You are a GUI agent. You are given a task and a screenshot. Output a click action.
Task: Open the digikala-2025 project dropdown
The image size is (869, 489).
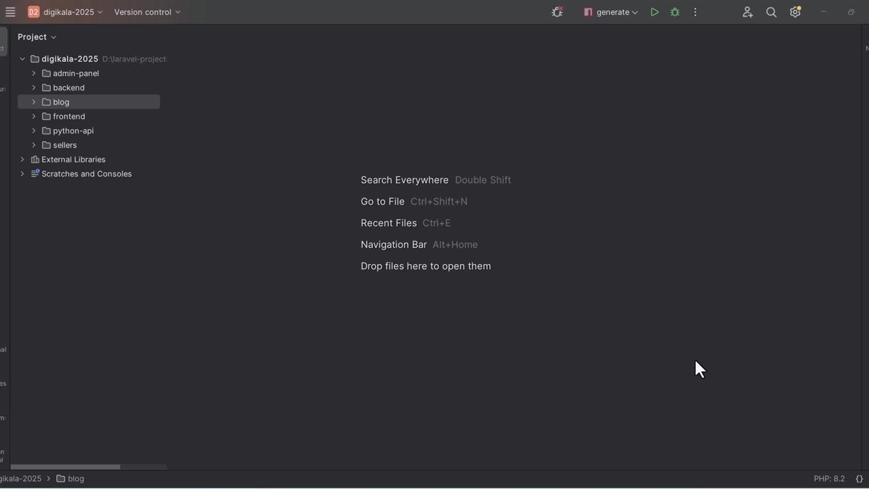click(65, 12)
